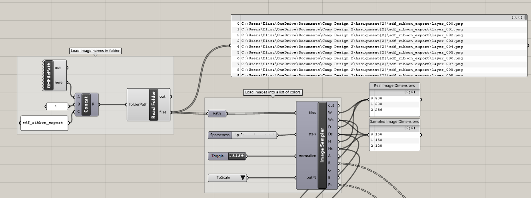Click the sdf_ribbon_export text panel
The height and width of the screenshot is (198, 531).
pyautogui.click(x=44, y=123)
